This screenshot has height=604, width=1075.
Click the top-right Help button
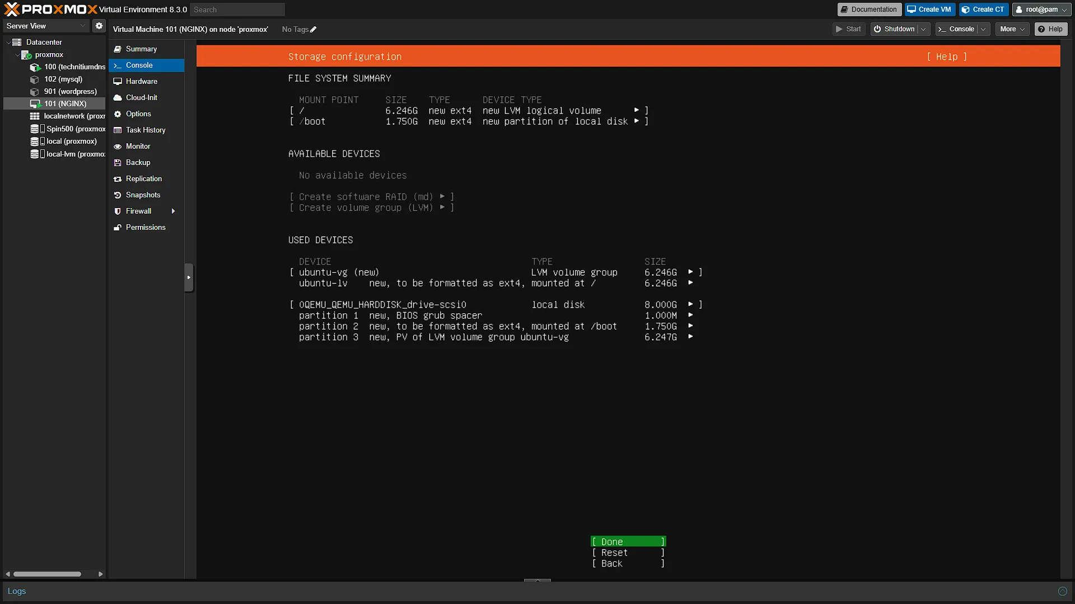click(1051, 29)
